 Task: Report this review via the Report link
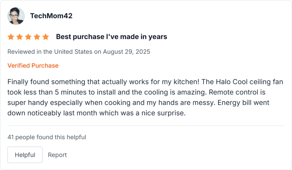point(57,155)
